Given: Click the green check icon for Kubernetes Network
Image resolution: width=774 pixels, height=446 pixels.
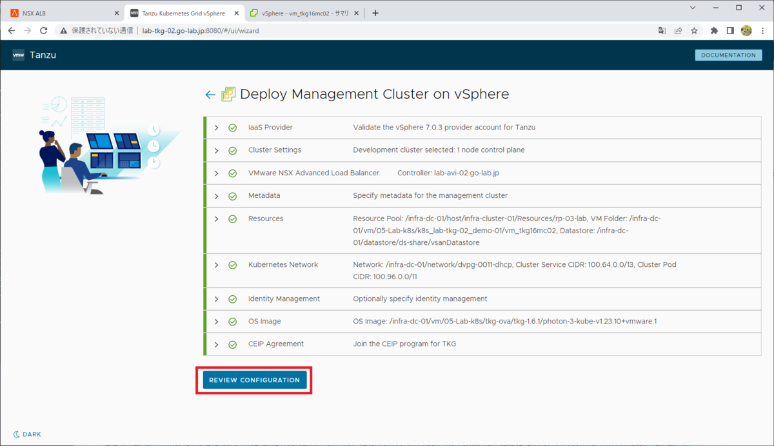Looking at the screenshot, I should coord(232,265).
